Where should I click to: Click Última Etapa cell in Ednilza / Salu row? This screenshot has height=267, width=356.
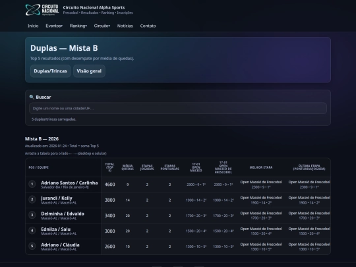(309, 231)
